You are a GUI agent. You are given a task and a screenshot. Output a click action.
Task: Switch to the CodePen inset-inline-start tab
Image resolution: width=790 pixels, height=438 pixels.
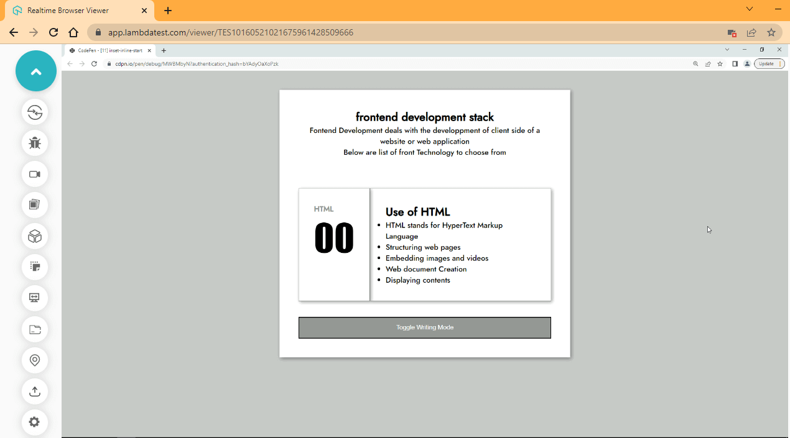pos(109,50)
